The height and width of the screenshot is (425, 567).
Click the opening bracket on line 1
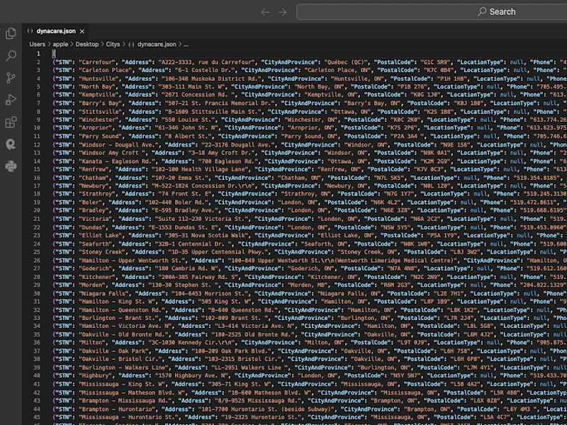pos(54,54)
